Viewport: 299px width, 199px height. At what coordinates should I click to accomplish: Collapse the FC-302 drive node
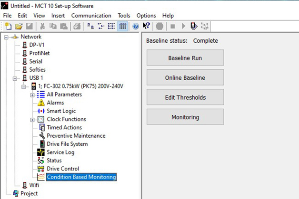pyautogui.click(x=24, y=87)
